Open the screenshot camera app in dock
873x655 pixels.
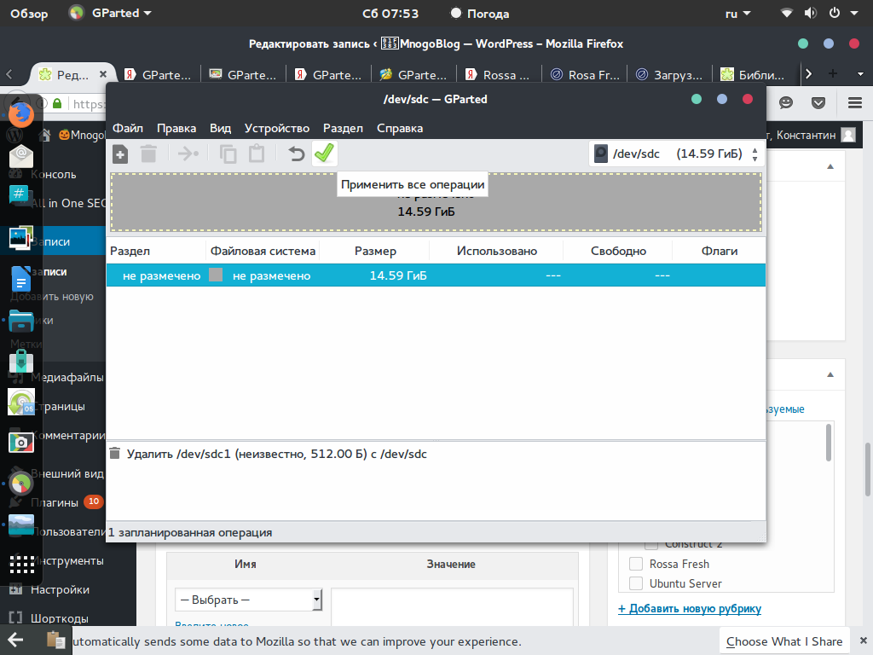[21, 443]
